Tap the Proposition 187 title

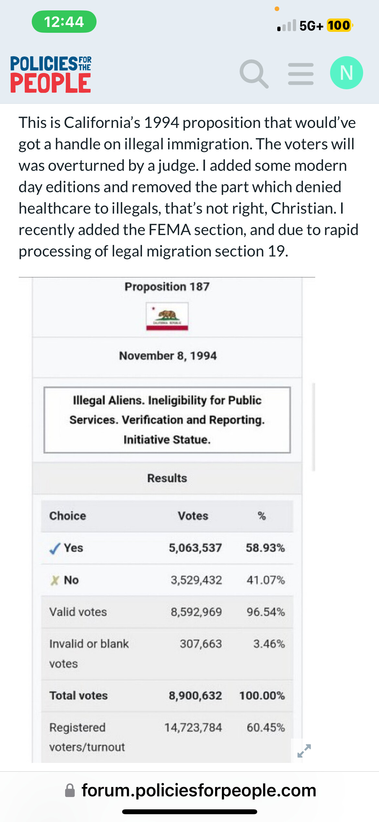(x=167, y=287)
